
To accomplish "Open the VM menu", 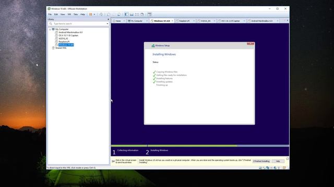I will tap(69, 15).
